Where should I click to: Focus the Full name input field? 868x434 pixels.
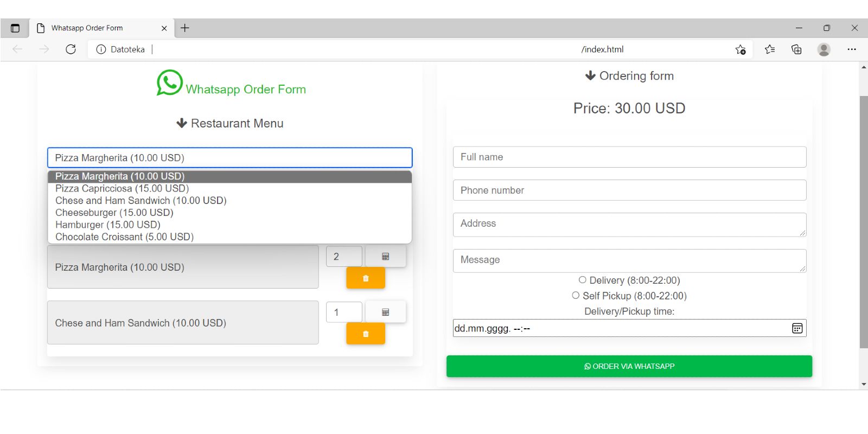[629, 157]
